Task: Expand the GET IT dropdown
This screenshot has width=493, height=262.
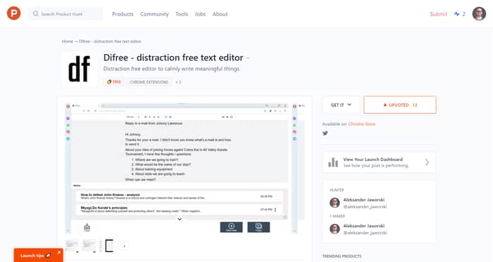Action: pyautogui.click(x=341, y=105)
